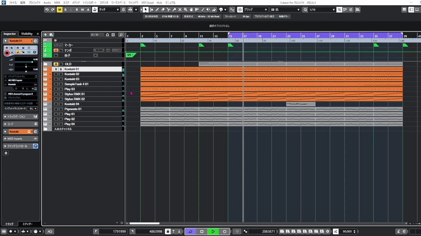Click the Undo arrow icon
Screen dimensions: 421x236
(47, 10)
